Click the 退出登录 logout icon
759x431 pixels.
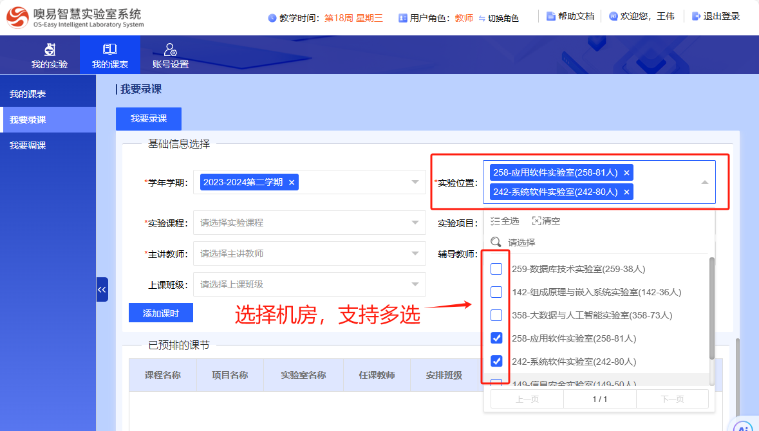(696, 17)
